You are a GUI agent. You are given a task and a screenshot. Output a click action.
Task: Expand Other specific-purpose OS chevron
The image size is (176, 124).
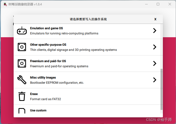(155, 47)
